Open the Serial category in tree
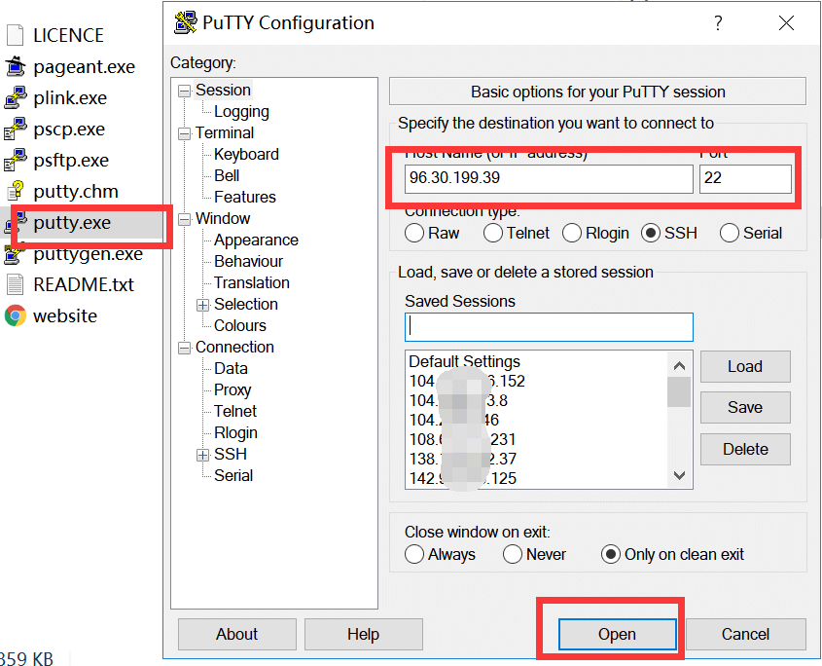This screenshot has height=666, width=822. (x=233, y=476)
